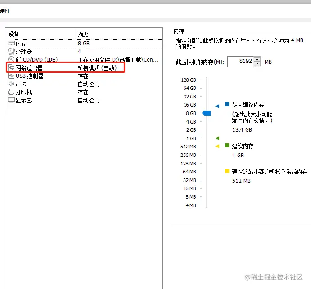Click the yellow minimum guest memory legend swatch
Screen dimensions: 311x289
227,171
